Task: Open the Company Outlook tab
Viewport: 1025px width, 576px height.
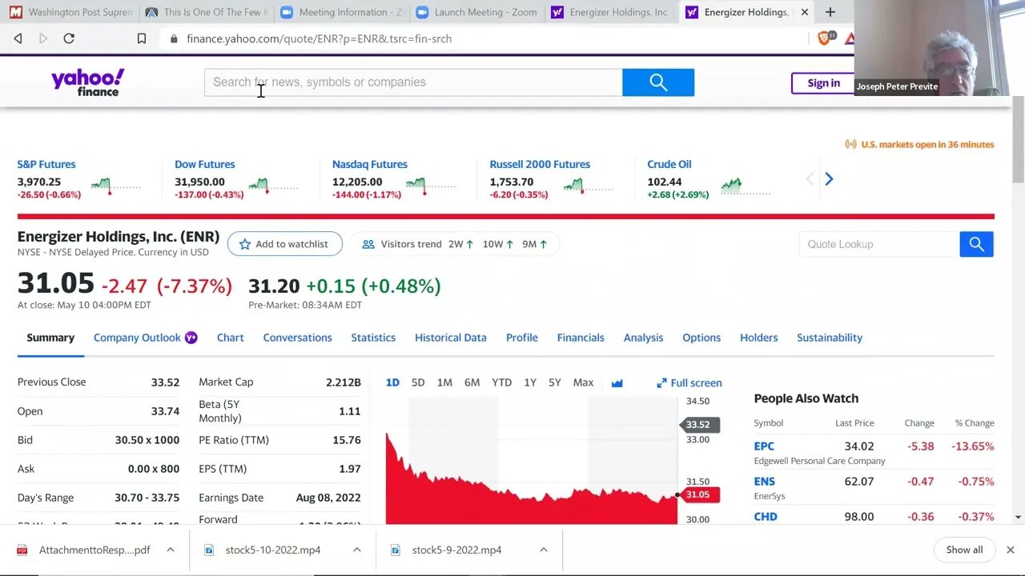Action: click(x=137, y=338)
